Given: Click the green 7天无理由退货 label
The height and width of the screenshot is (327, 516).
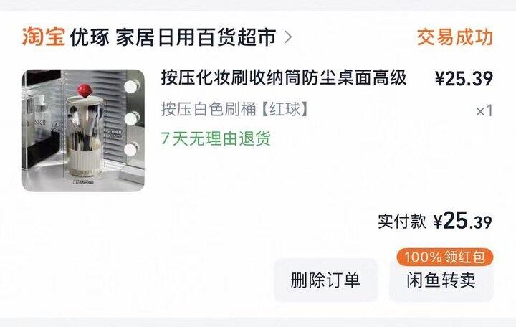Looking at the screenshot, I should pyautogui.click(x=216, y=138).
